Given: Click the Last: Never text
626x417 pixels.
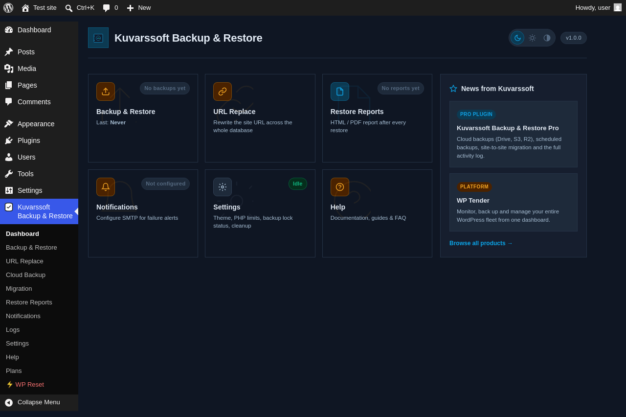Looking at the screenshot, I should (x=111, y=122).
